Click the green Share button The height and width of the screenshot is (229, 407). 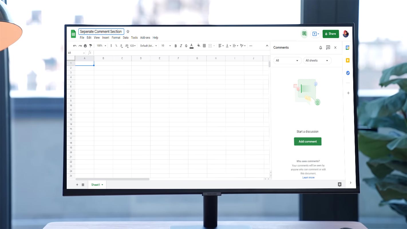coord(331,34)
